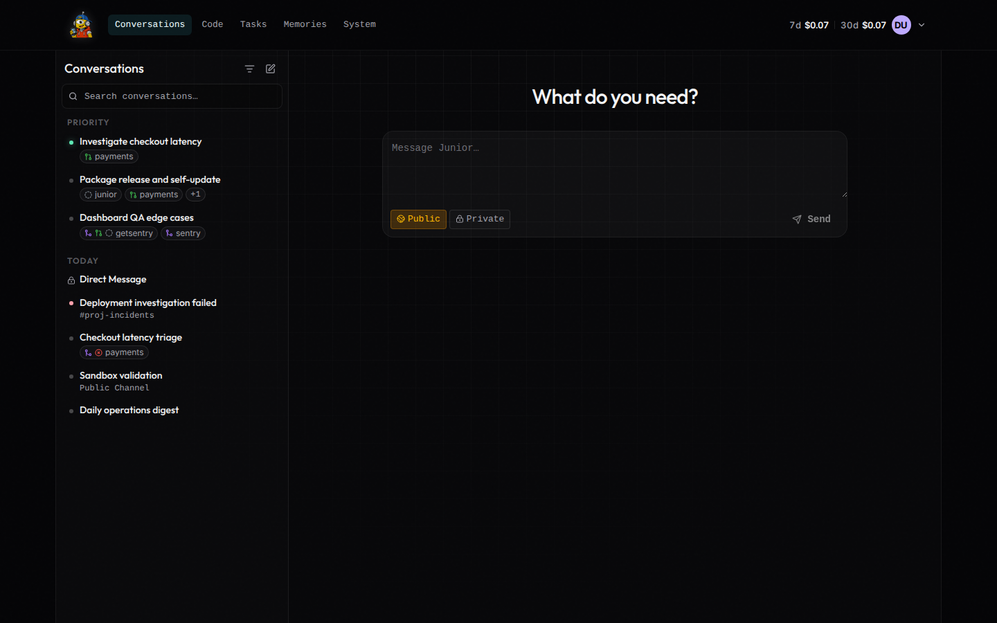This screenshot has width=997, height=623.
Task: Open the conversations filter icon
Action: pyautogui.click(x=249, y=69)
